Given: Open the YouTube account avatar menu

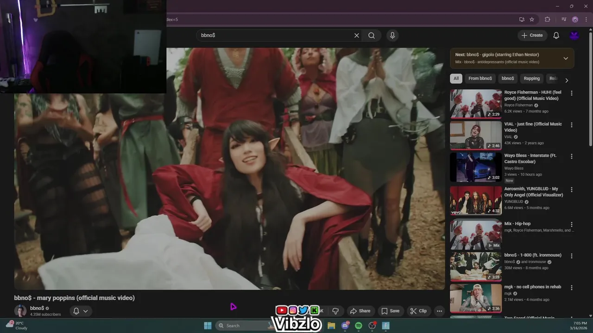Looking at the screenshot, I should (574, 35).
